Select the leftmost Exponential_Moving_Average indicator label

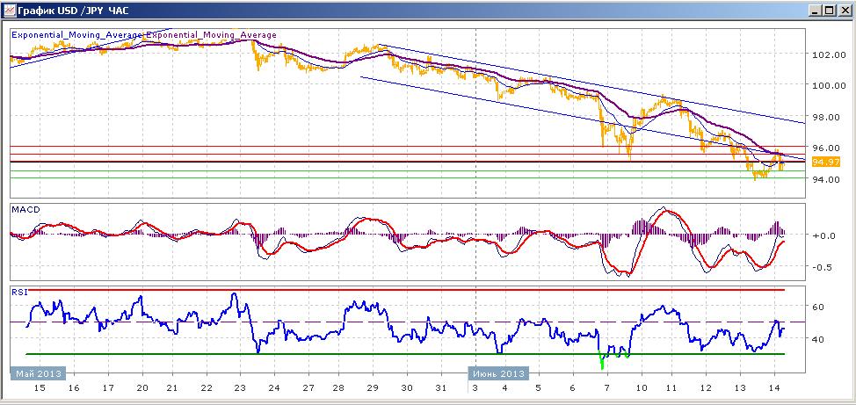coord(77,35)
